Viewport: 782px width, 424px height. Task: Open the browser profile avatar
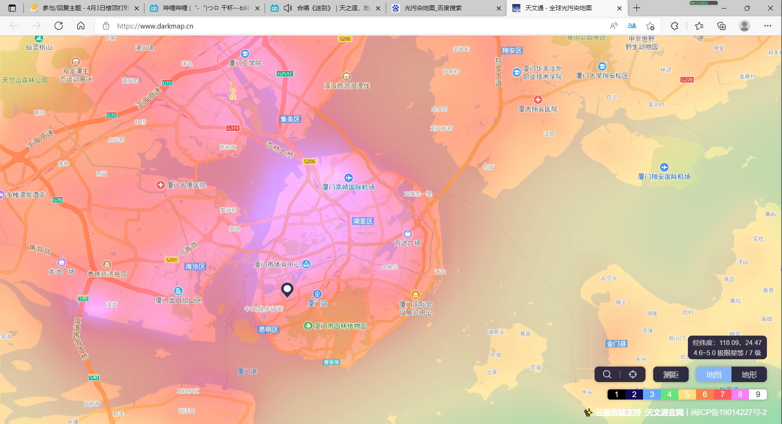(x=745, y=26)
